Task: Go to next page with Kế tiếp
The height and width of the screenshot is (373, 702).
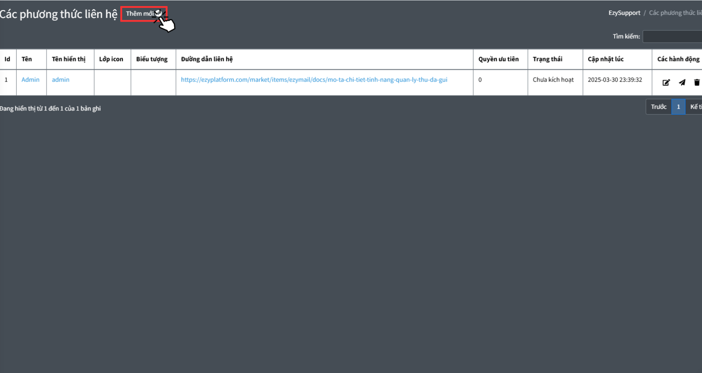Action: 695,107
